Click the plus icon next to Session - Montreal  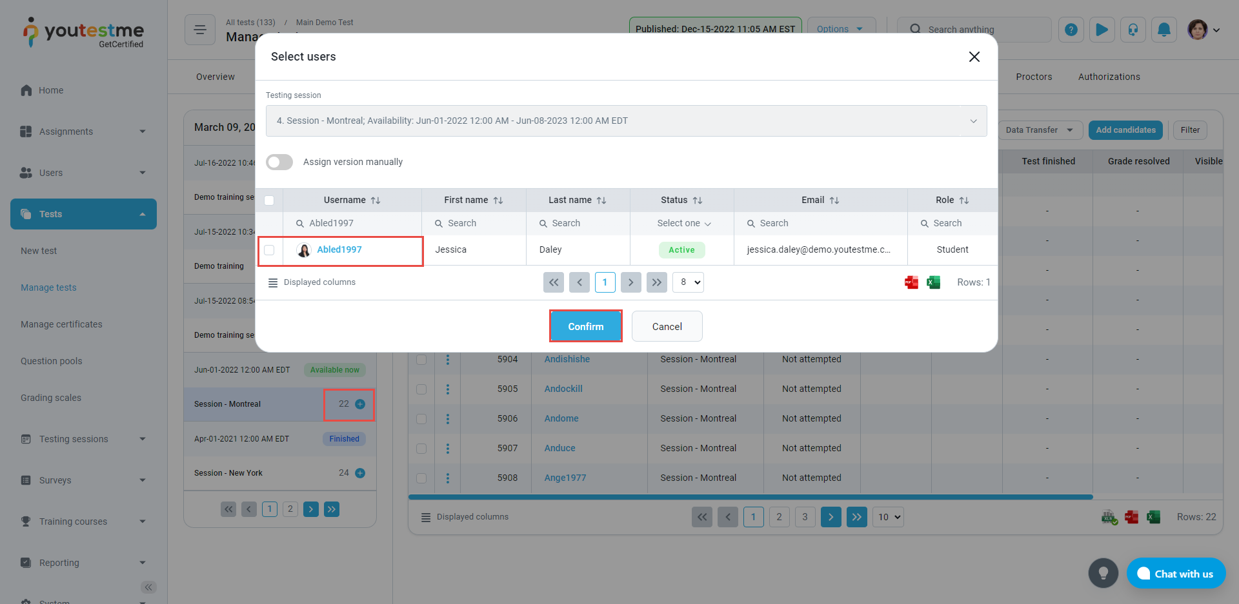[x=360, y=404]
